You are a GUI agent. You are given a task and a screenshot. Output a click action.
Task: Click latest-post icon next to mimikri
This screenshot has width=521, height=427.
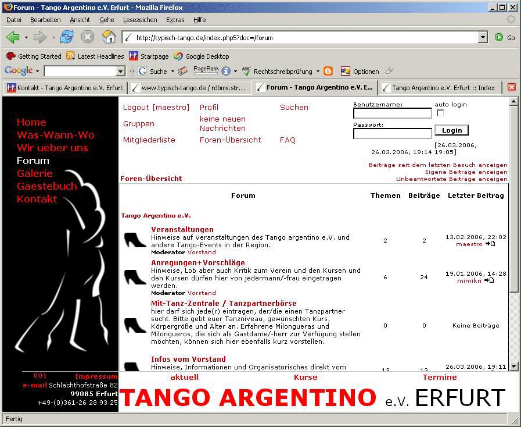click(x=490, y=280)
